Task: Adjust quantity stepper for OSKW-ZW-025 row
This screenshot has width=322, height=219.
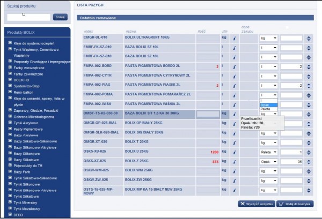Action: tap(309, 180)
